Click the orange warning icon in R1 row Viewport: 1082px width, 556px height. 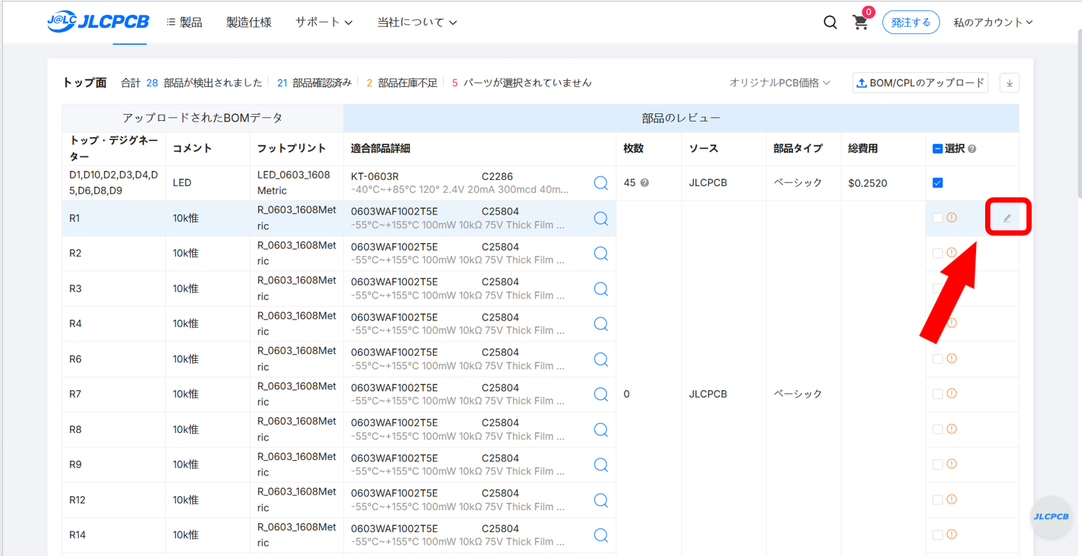pyautogui.click(x=951, y=218)
